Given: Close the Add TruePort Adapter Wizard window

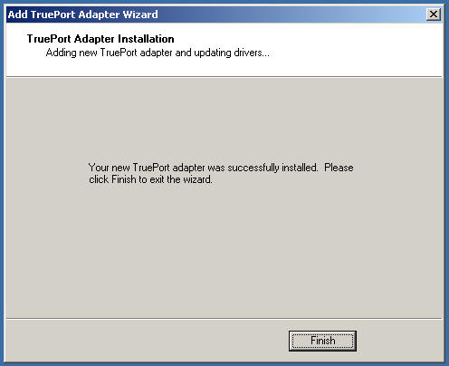Looking at the screenshot, I should tap(434, 14).
